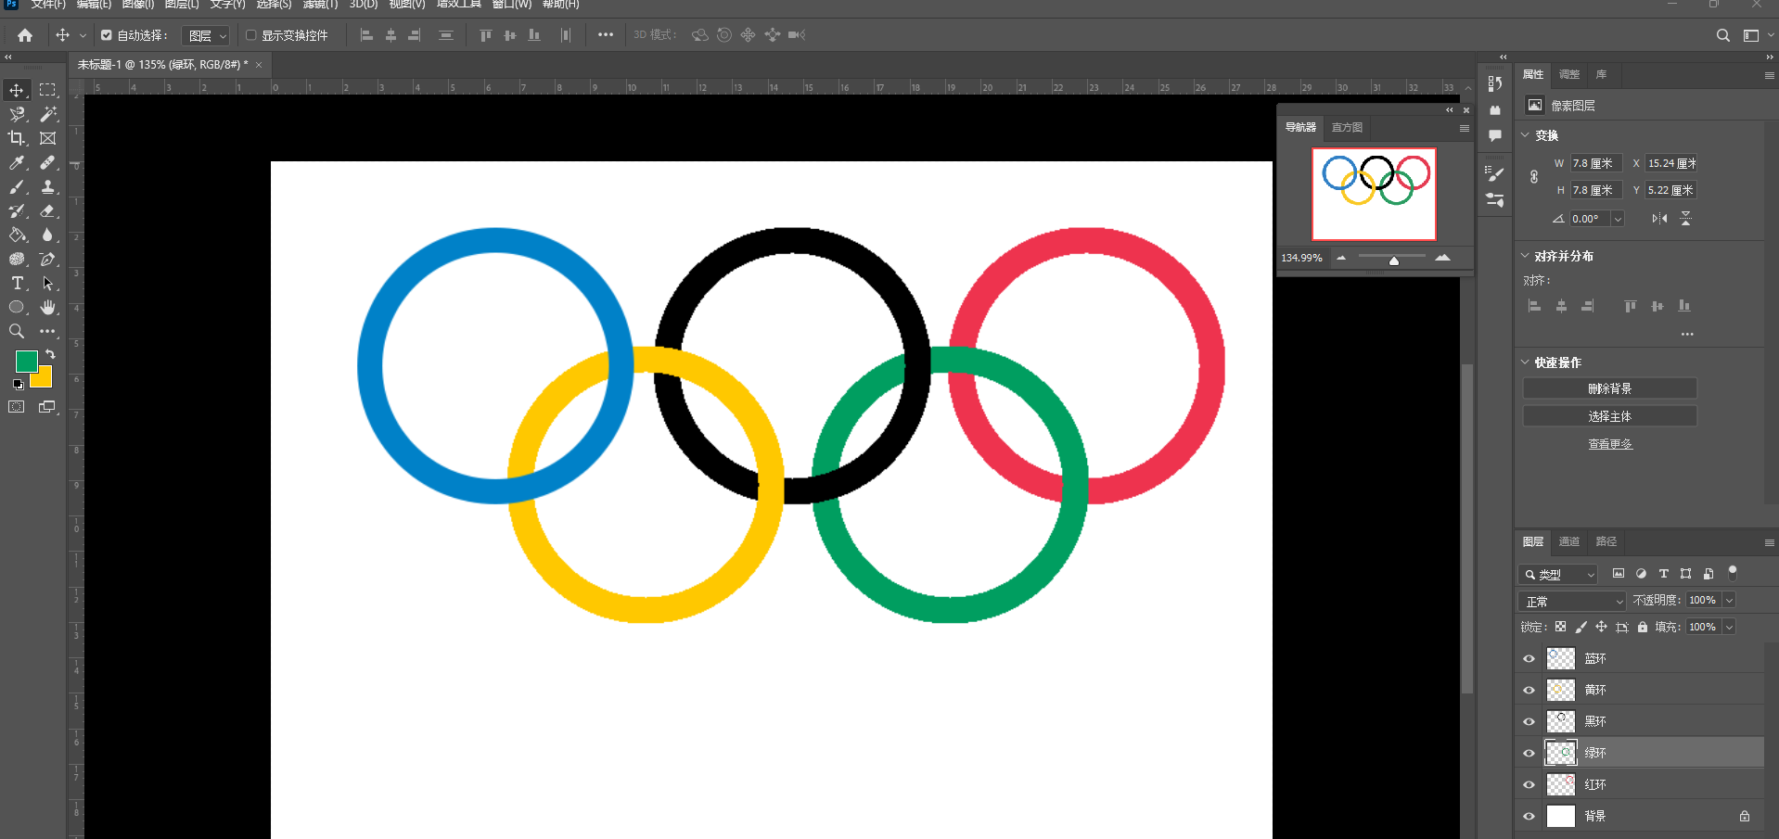Screen dimensions: 1779x839
Task: Open the rotation angle dropdown
Action: 1618,219
